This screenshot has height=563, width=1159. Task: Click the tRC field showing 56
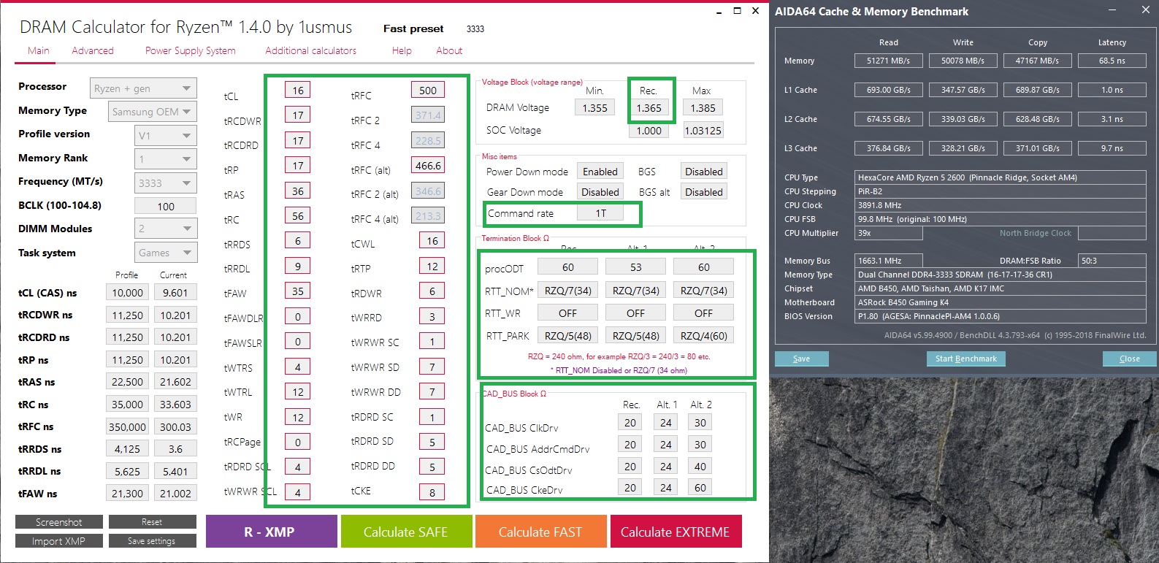[x=298, y=216]
